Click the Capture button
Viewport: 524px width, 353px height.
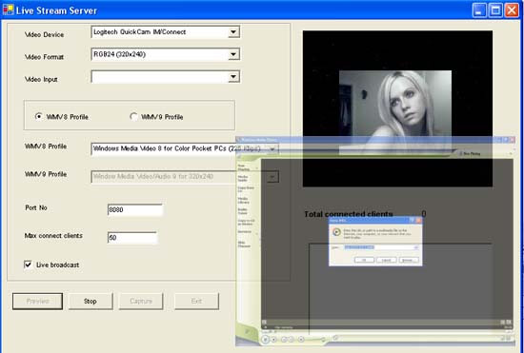click(x=141, y=302)
